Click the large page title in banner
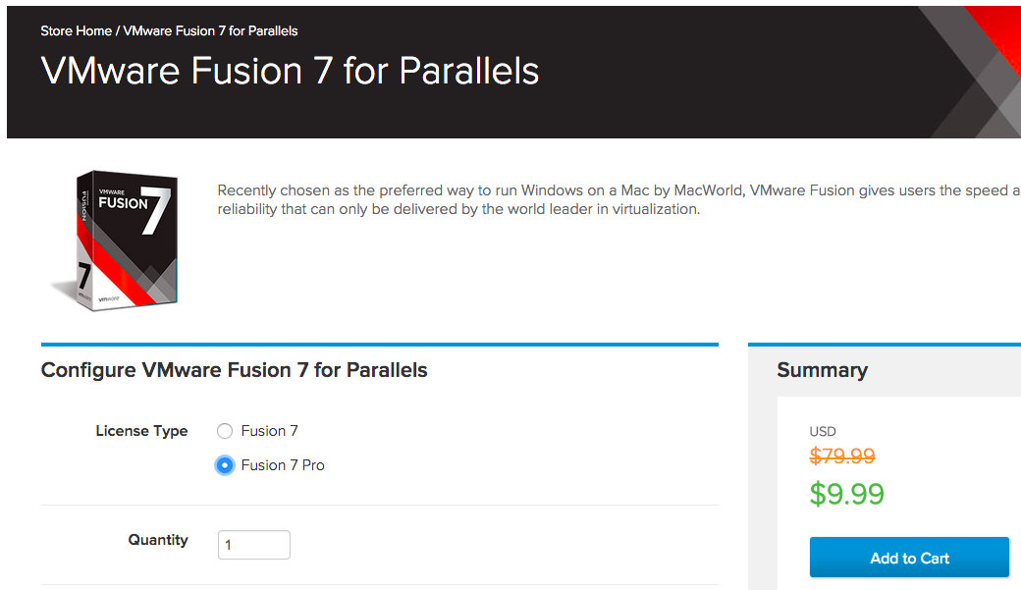Screen dimensions: 1021x590 [x=290, y=71]
